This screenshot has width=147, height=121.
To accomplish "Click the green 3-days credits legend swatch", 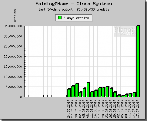I will click(60, 18).
